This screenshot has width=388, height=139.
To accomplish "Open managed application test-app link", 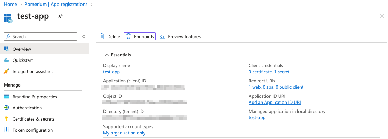I will tap(257, 118).
